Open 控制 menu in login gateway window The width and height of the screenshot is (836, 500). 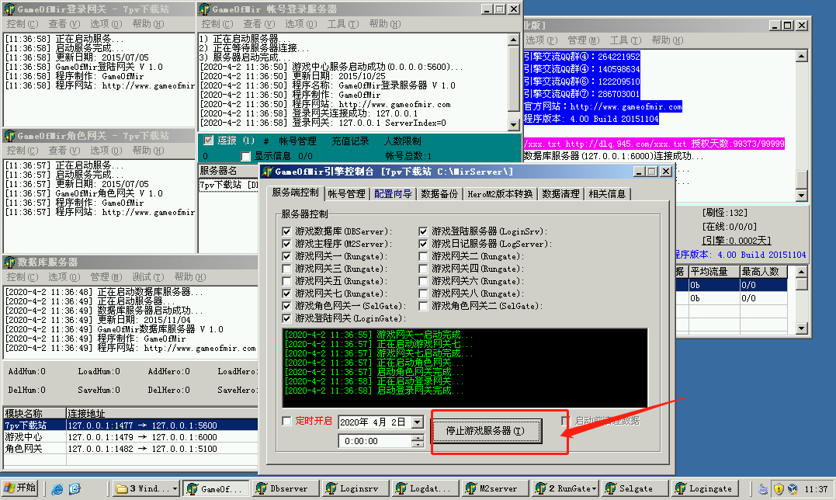tap(22, 24)
